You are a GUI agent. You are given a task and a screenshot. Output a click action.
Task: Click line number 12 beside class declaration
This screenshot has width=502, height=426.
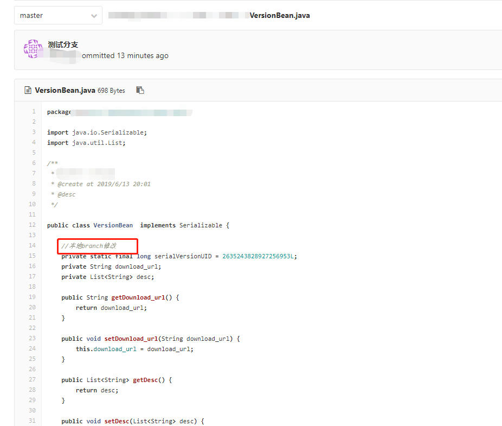(x=31, y=225)
